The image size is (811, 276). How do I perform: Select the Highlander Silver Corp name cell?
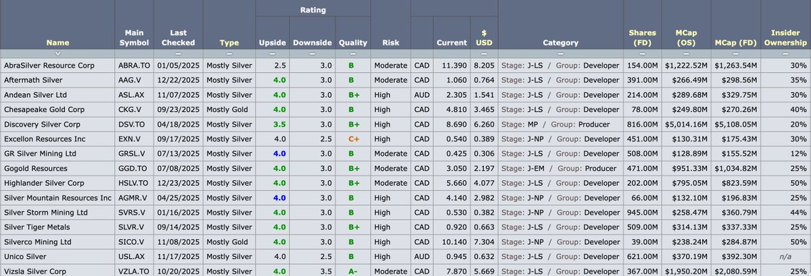(x=57, y=182)
